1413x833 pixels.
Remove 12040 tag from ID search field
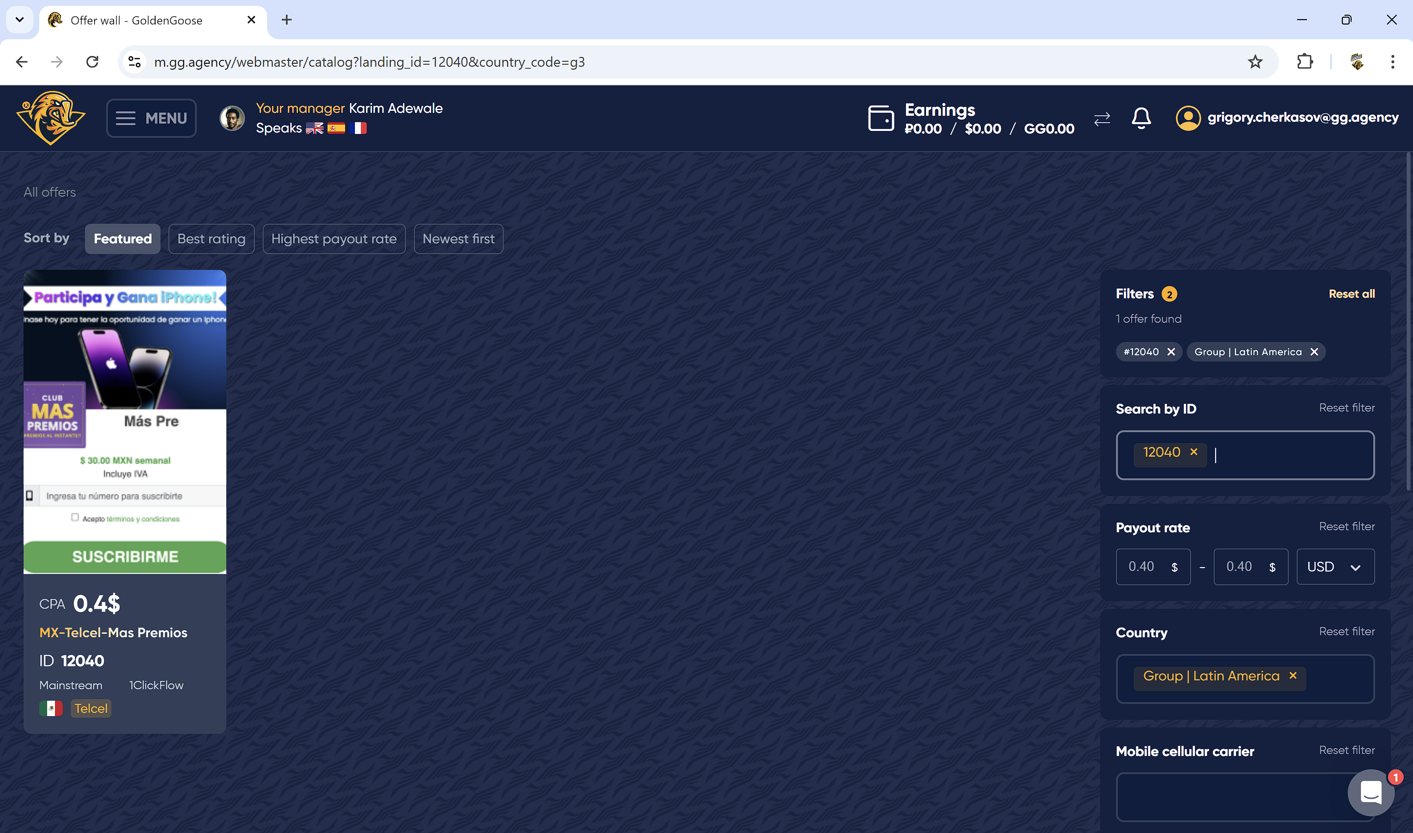click(x=1194, y=452)
